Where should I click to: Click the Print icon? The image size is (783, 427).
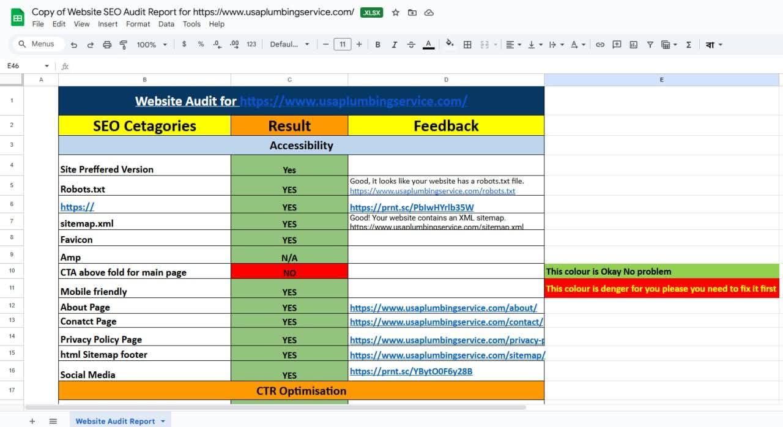pyautogui.click(x=107, y=44)
